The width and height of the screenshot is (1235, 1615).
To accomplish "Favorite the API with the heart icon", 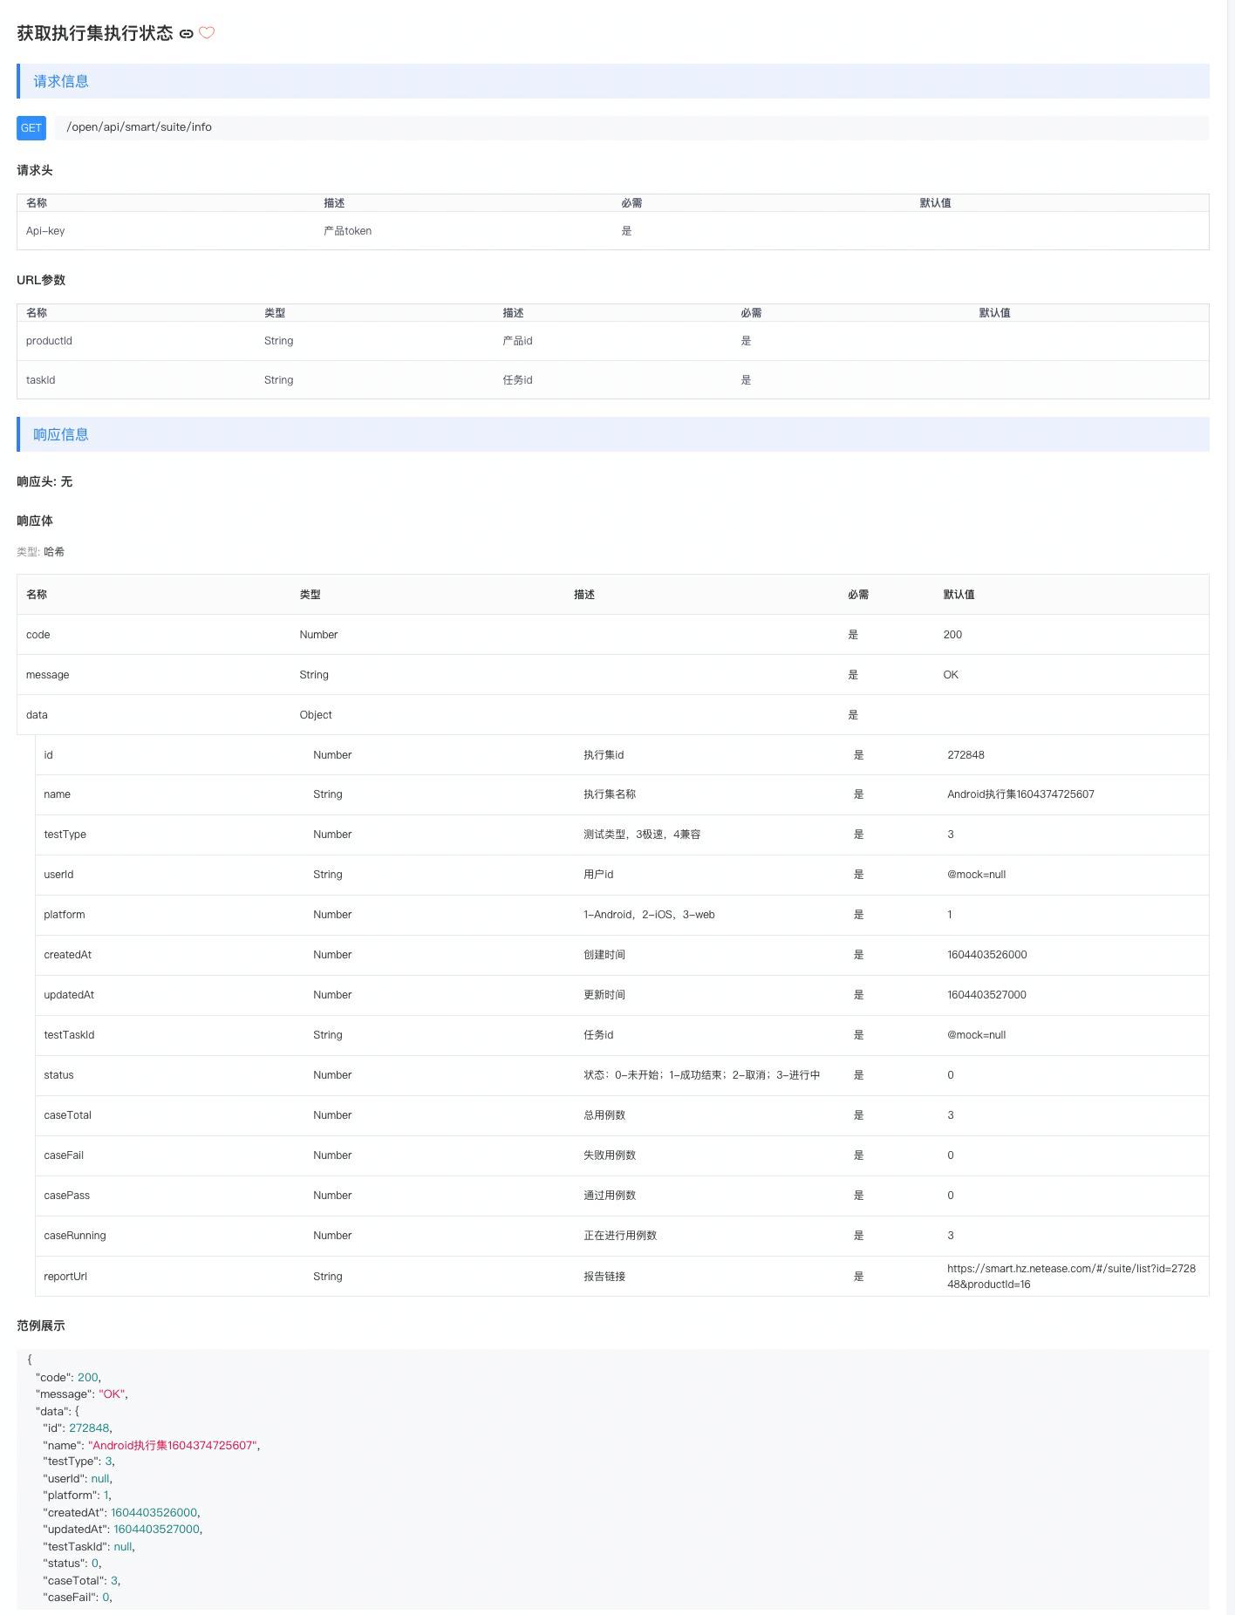I will click(207, 33).
